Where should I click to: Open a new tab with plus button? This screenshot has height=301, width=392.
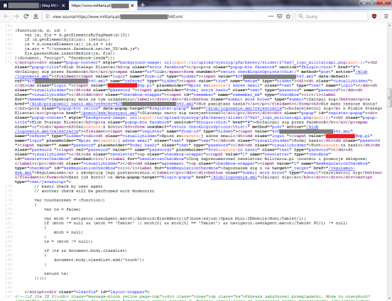point(143,5)
